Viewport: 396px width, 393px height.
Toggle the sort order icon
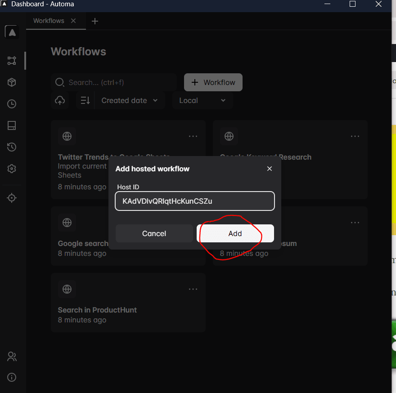[85, 100]
